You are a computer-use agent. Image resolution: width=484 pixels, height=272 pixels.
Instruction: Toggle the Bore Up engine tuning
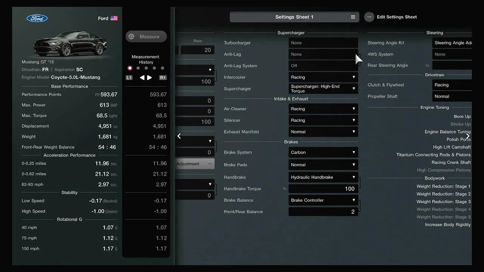click(462, 116)
